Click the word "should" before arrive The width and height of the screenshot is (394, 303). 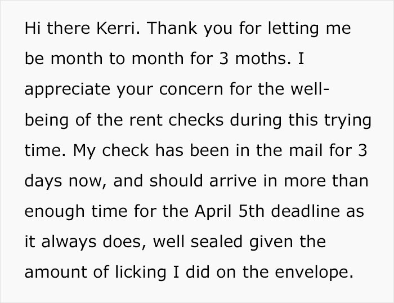176,180
